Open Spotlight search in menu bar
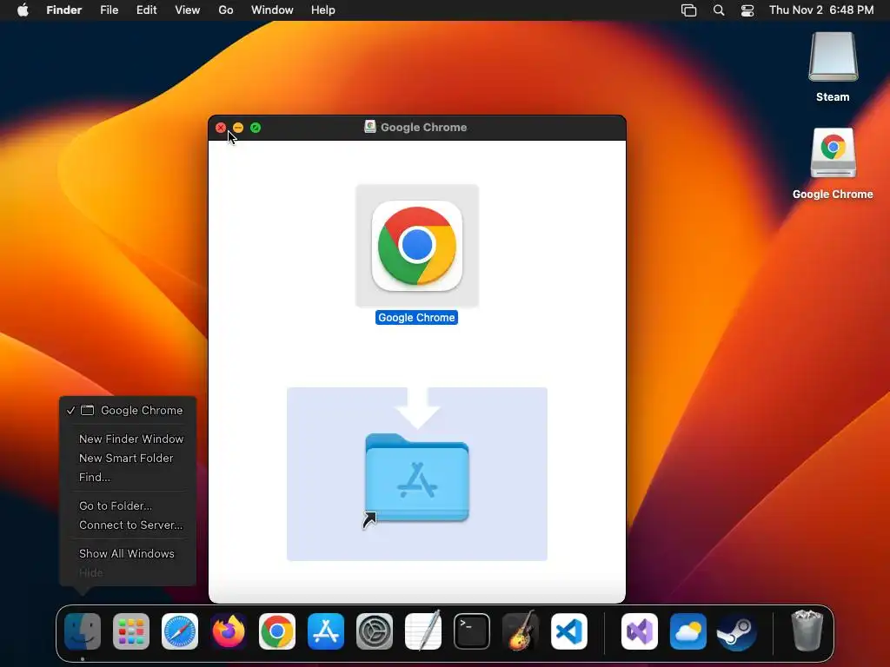This screenshot has width=890, height=667. click(719, 10)
